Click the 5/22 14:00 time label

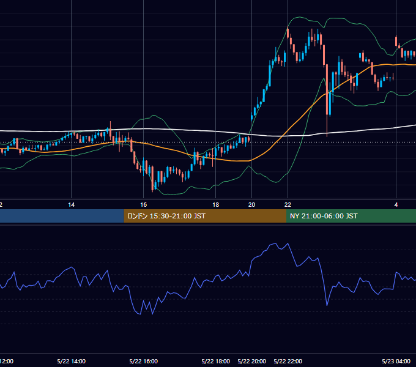72,361
